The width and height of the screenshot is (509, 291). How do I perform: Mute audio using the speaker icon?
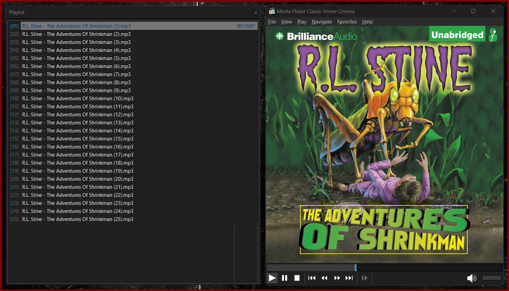[x=472, y=278]
